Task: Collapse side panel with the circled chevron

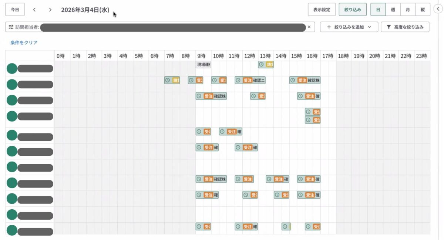Action: [x=437, y=10]
